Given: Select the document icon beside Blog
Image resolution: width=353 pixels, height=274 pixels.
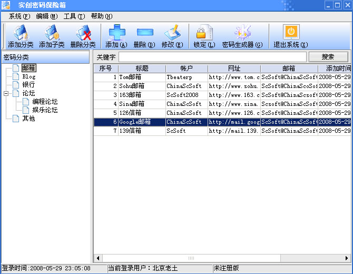Looking at the screenshot, I should point(16,76).
